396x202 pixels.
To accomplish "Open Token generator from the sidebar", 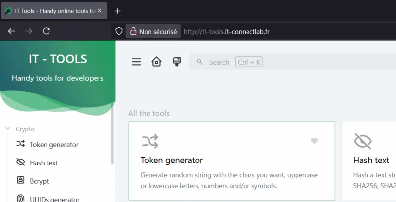I will tap(54, 145).
